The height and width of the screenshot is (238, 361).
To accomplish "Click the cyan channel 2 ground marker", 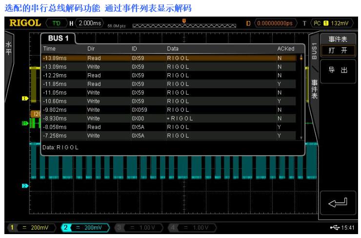I will [x=23, y=186].
